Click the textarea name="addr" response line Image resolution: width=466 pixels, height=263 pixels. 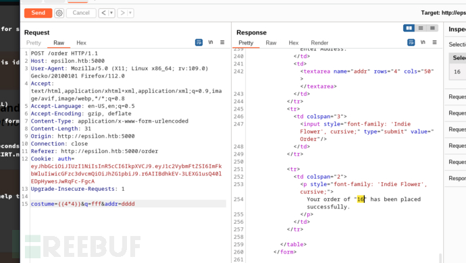tap(367, 71)
